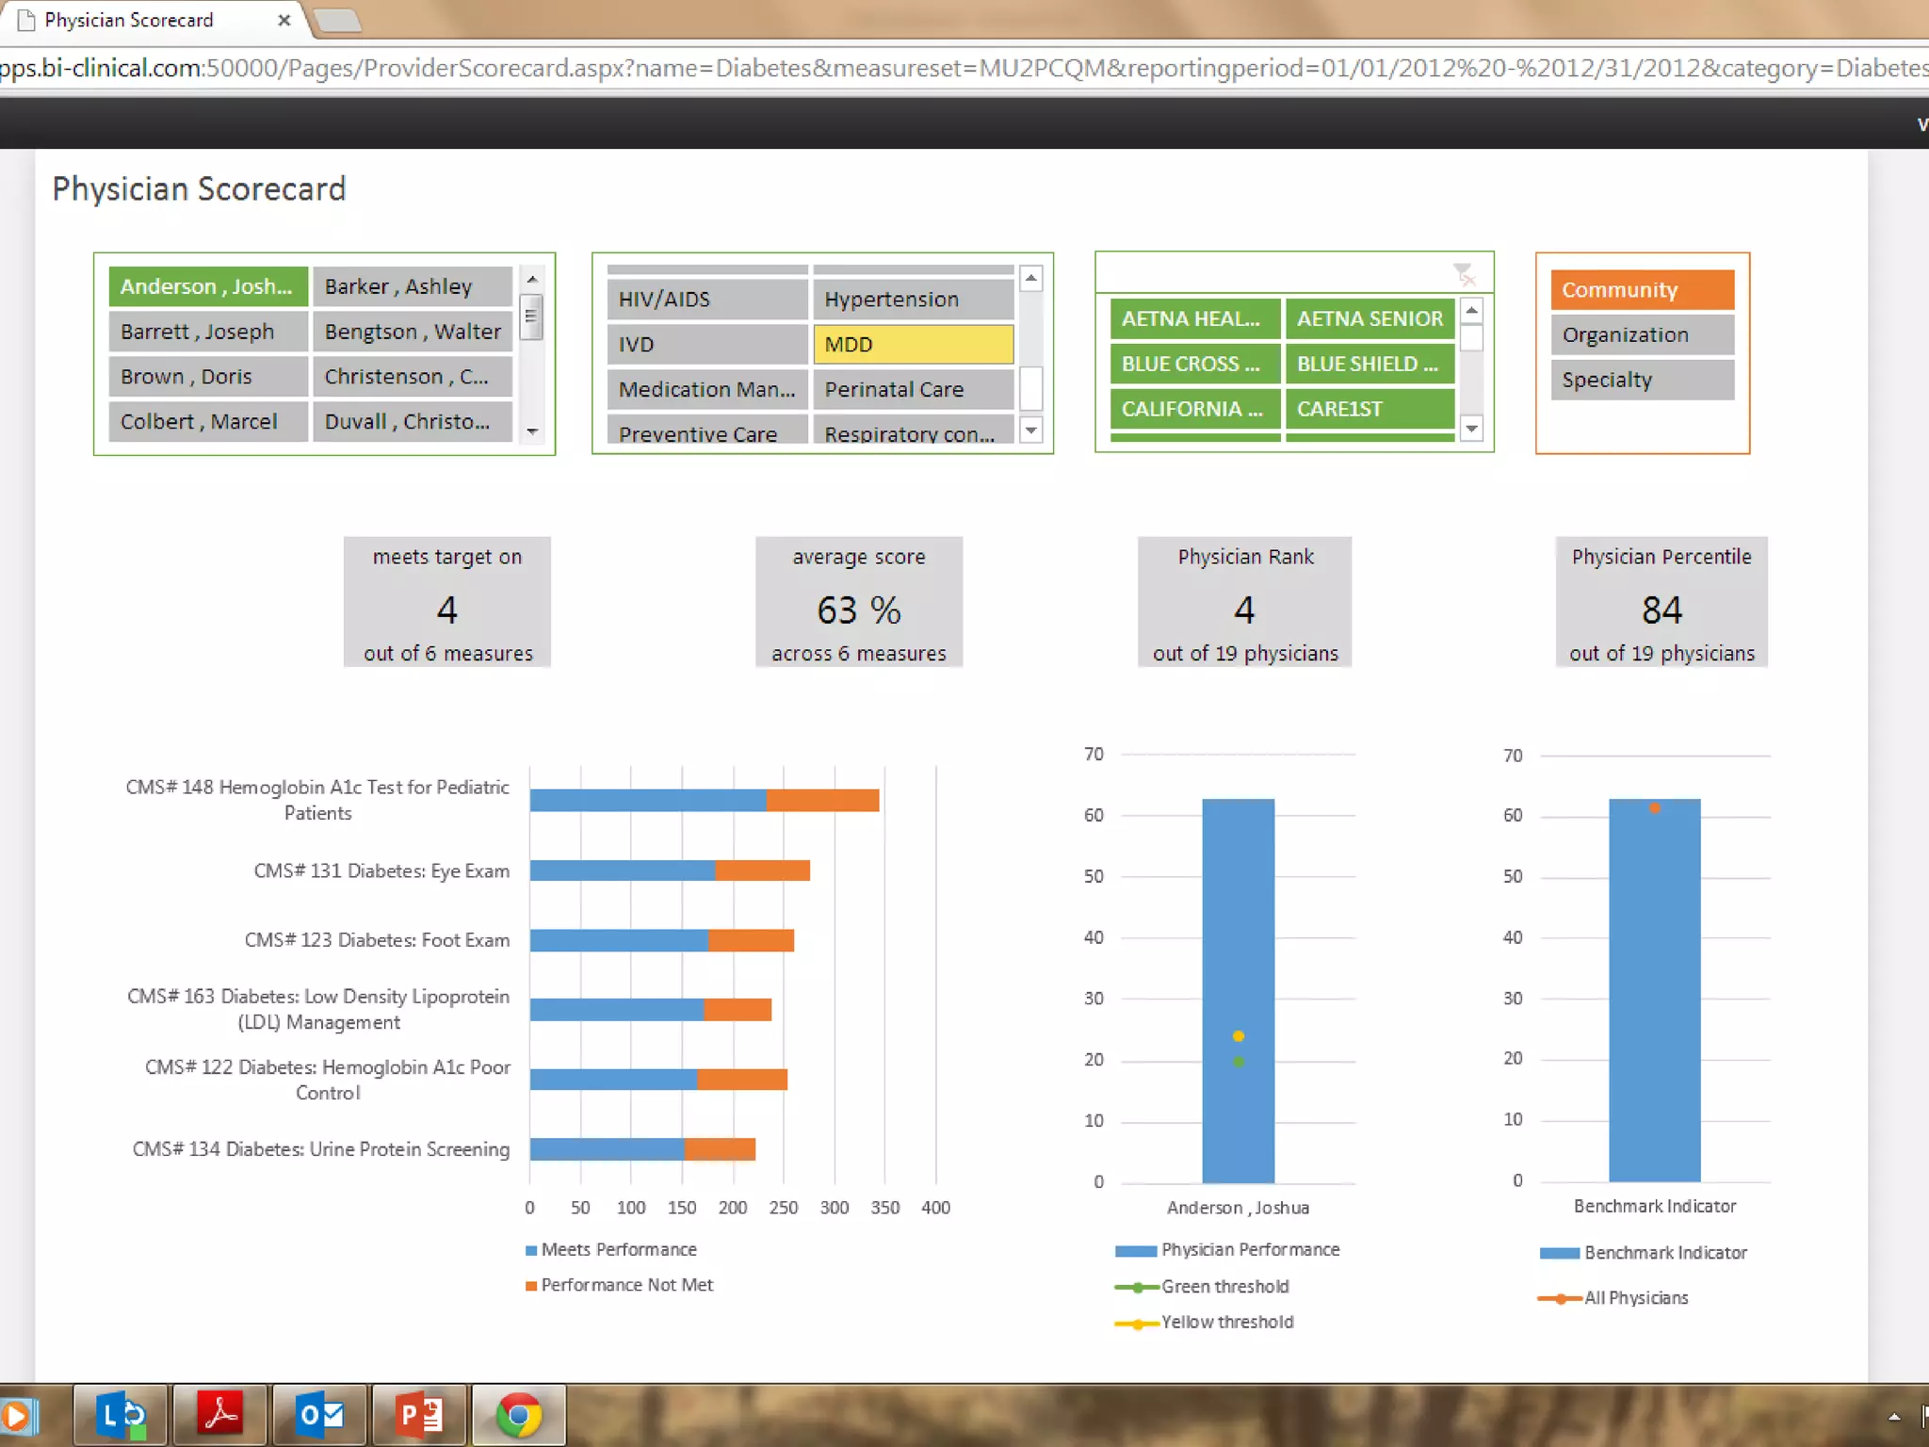Click the Chrome icon in taskbar
Viewport: 1929px width, 1447px height.
click(519, 1414)
